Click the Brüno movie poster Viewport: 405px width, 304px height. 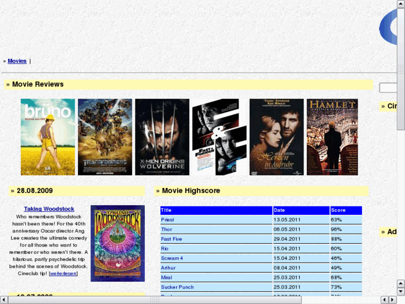(x=48, y=137)
